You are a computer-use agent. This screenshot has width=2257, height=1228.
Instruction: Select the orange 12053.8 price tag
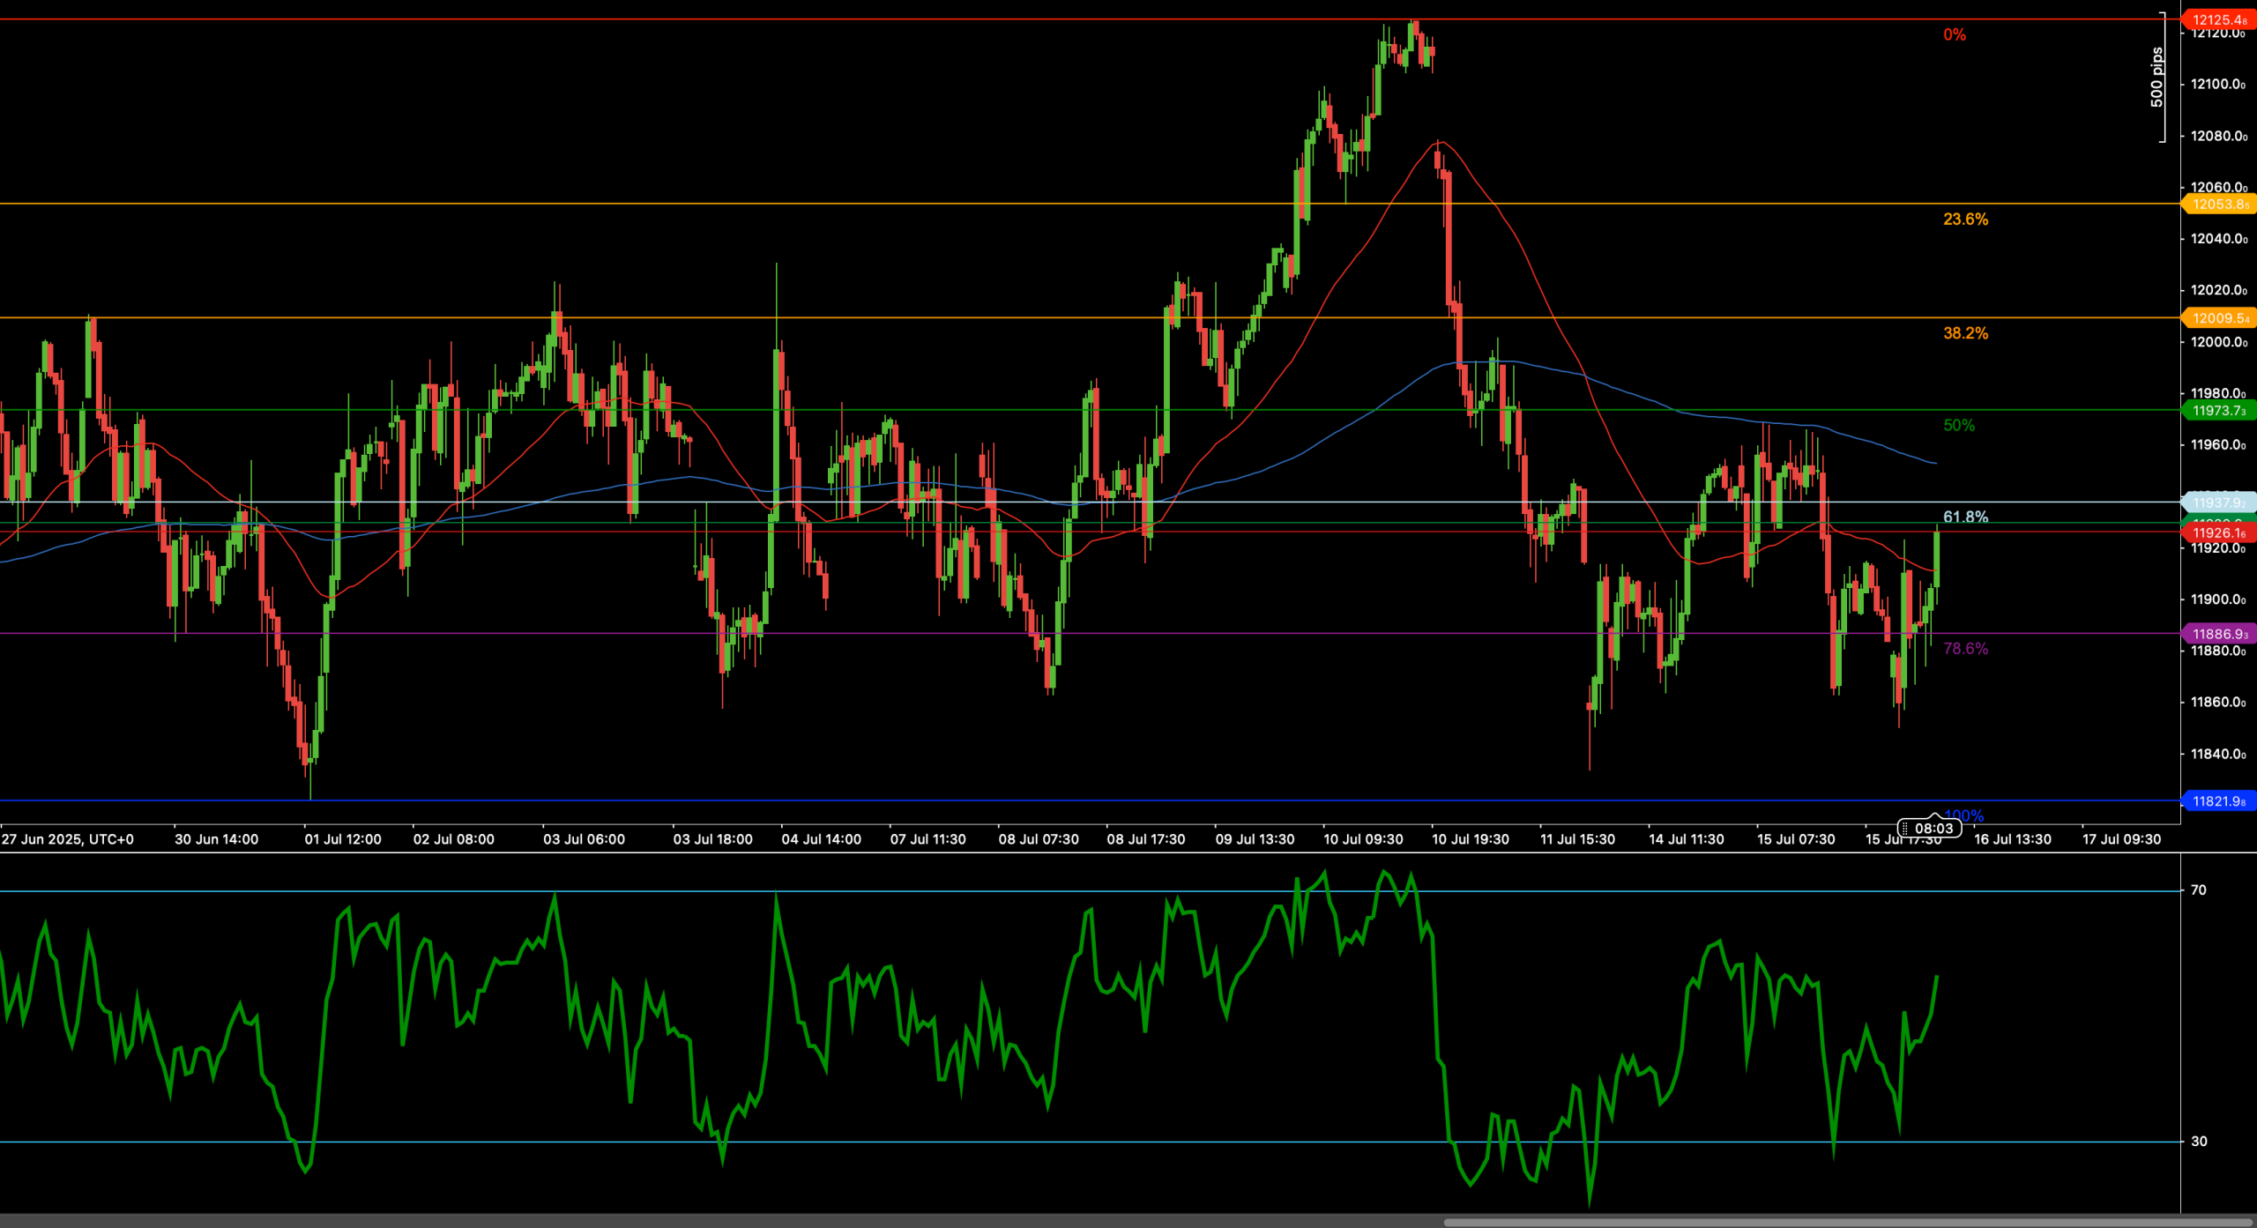pyautogui.click(x=2218, y=205)
